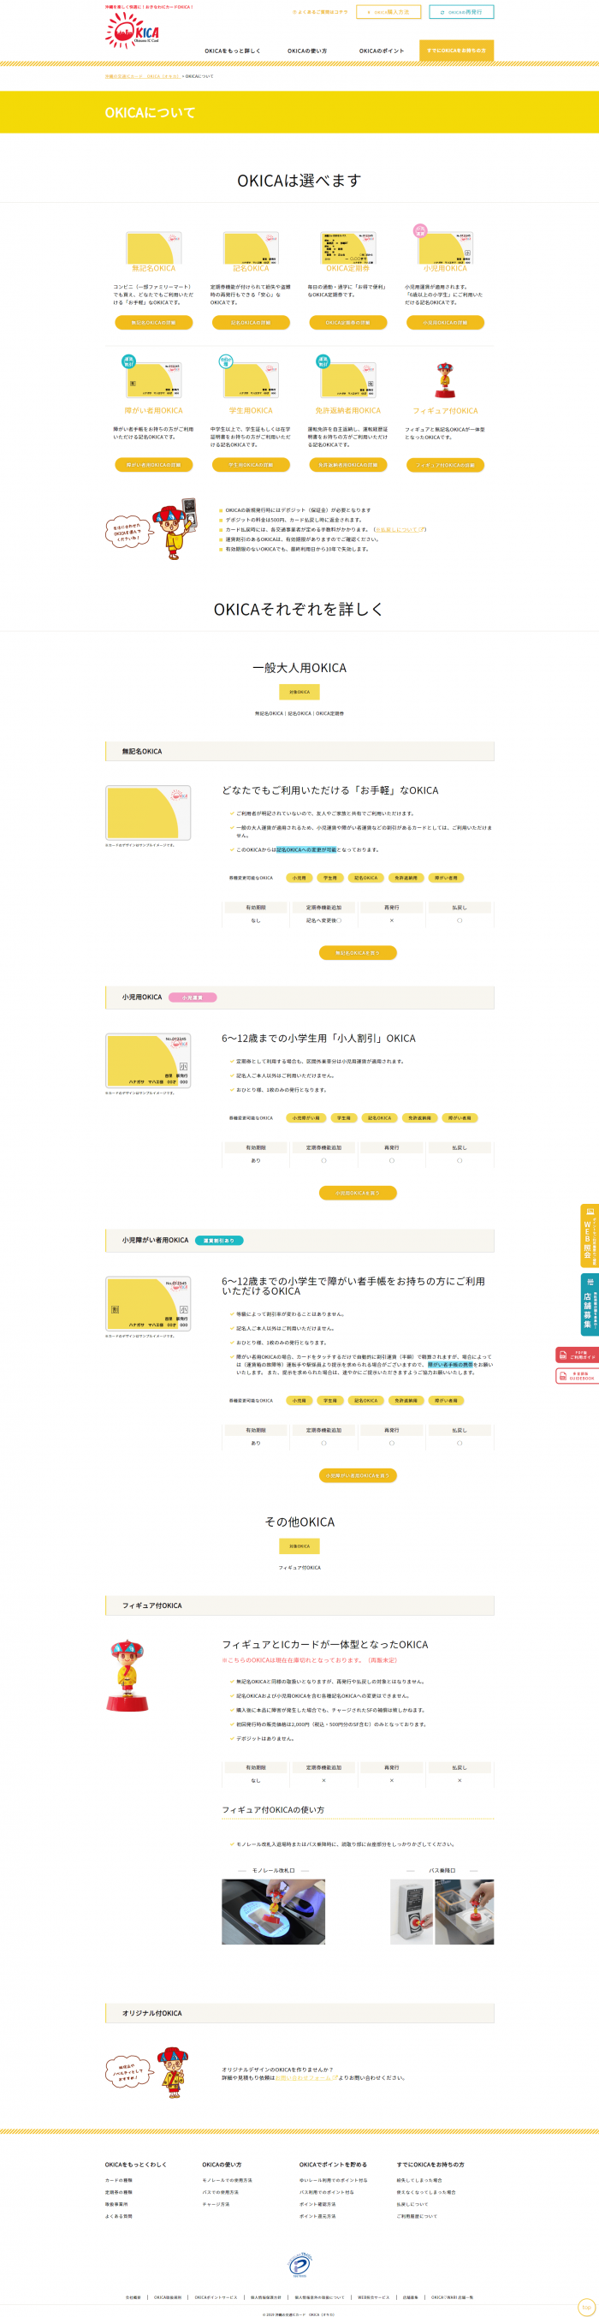
Task: Open the OKICAの再発行 button
Action: click(x=461, y=13)
